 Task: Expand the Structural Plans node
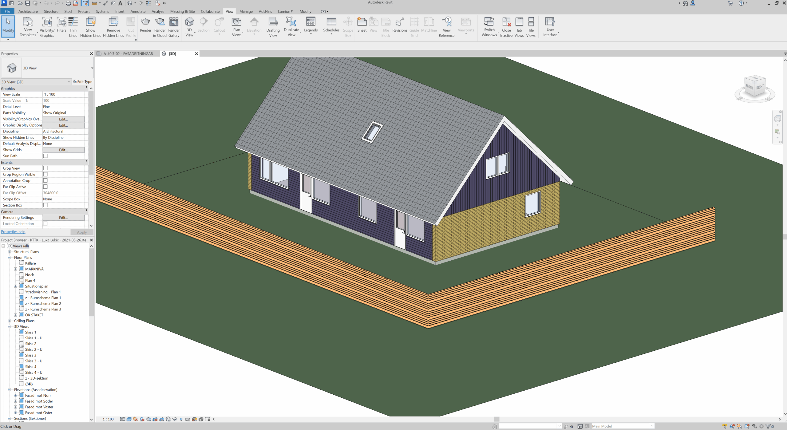click(10, 252)
